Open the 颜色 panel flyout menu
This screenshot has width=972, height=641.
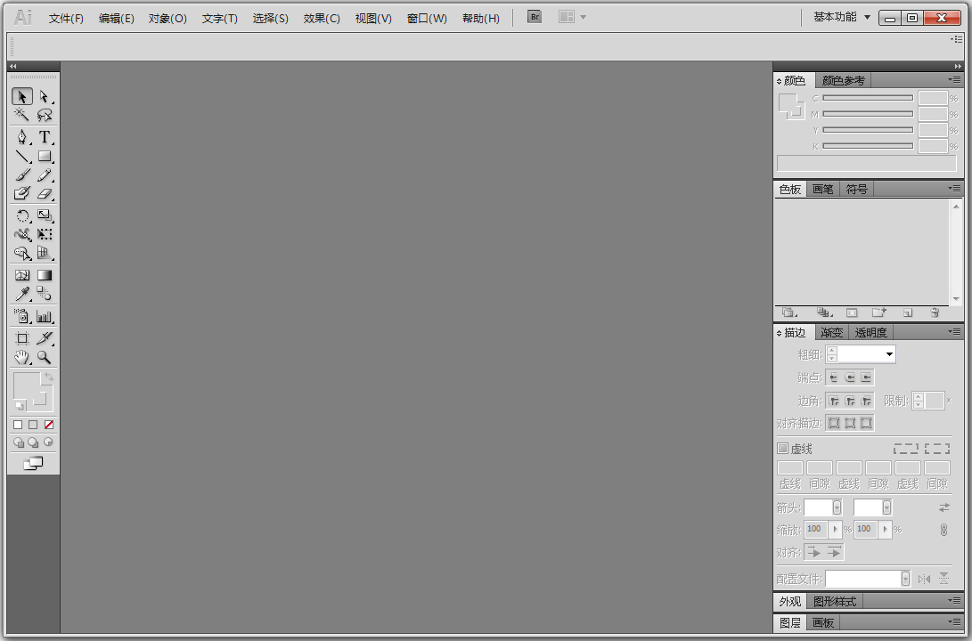point(953,80)
